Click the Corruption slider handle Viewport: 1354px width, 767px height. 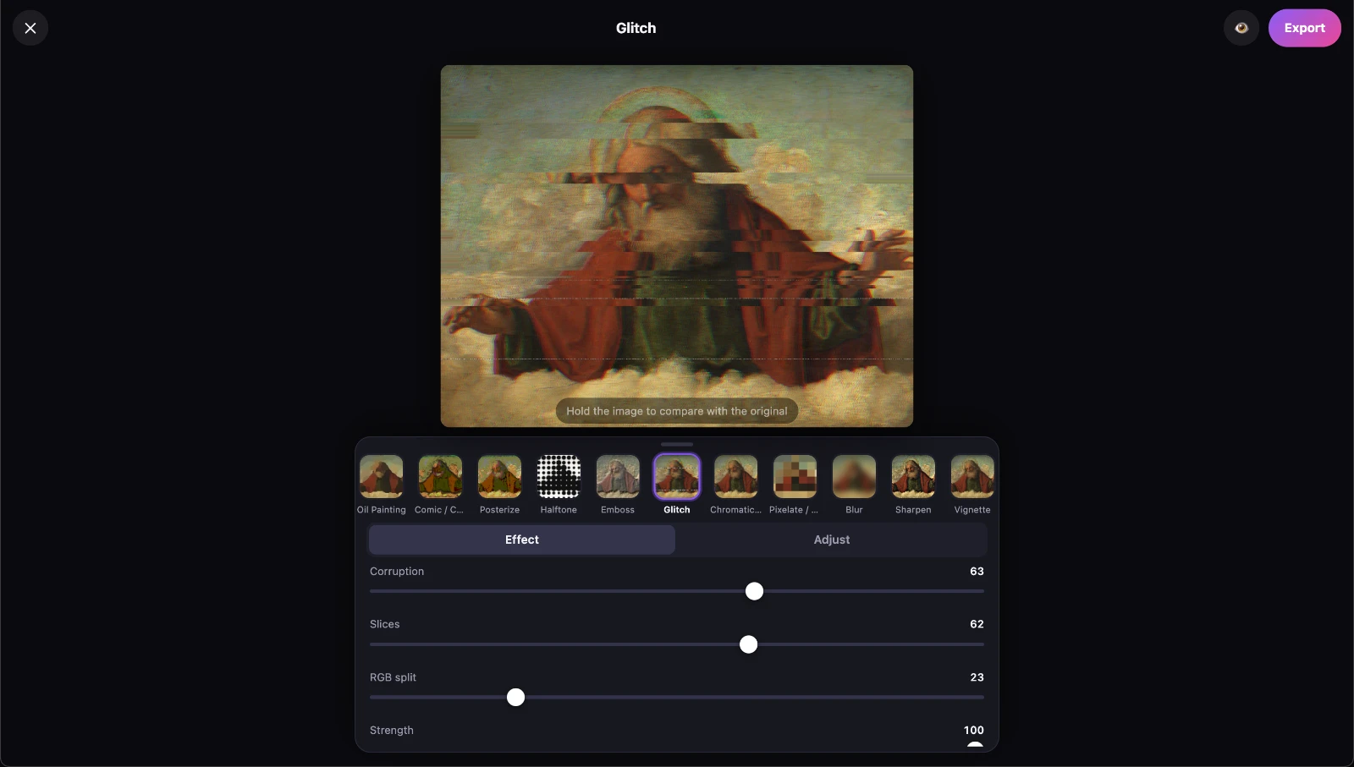(754, 591)
